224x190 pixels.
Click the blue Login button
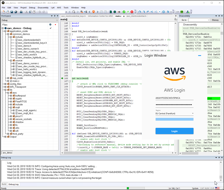[x=174, y=131]
